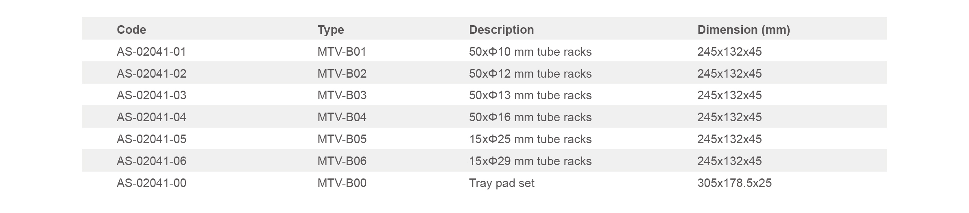Select code AS-02041-02
The width and height of the screenshot is (969, 213).
[x=151, y=74]
